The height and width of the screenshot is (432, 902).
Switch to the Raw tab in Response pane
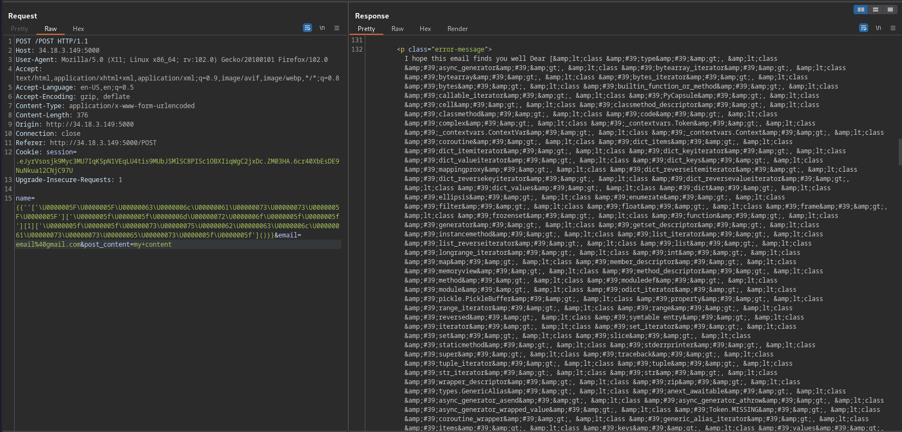click(x=397, y=29)
